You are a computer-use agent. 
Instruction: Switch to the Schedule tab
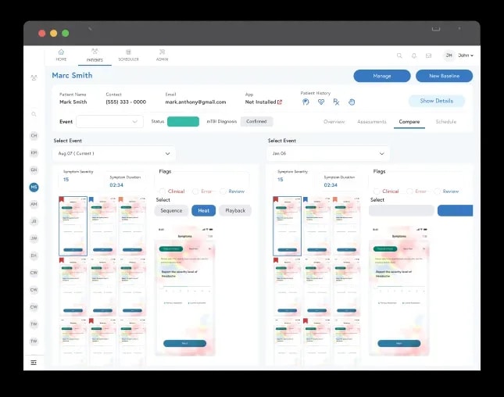[x=446, y=121]
